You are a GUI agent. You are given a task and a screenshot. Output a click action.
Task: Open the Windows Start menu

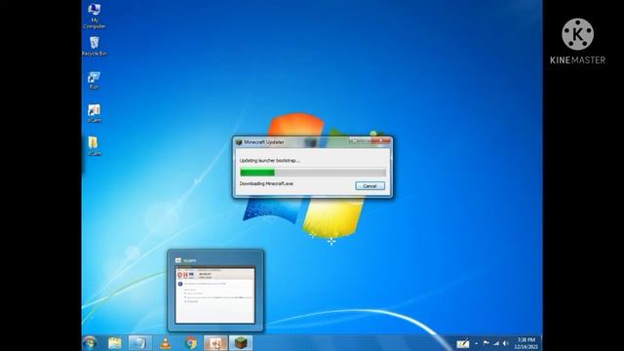click(90, 342)
